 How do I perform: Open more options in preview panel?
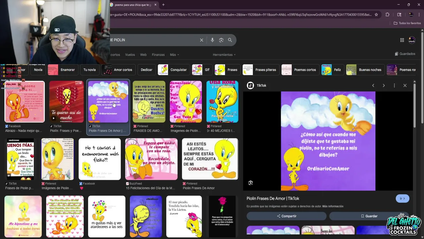(x=394, y=86)
